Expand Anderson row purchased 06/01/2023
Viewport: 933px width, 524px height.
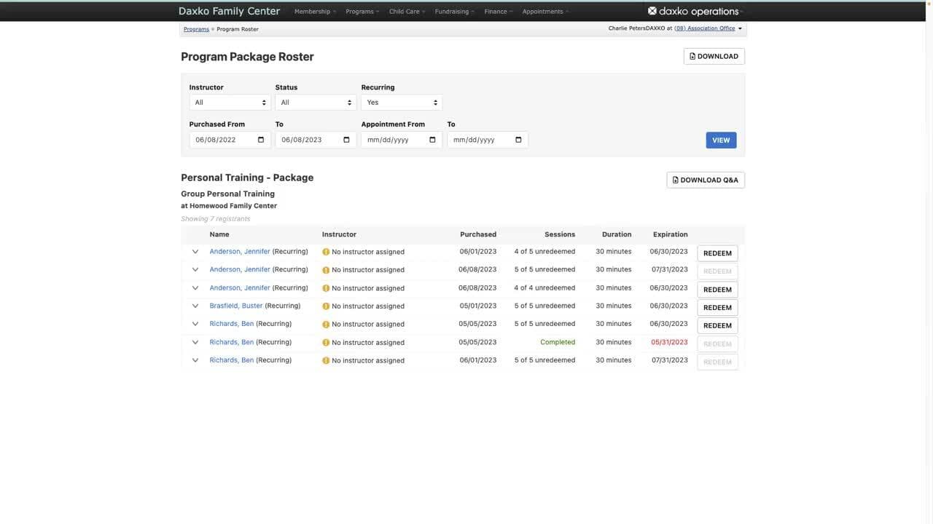pos(195,252)
